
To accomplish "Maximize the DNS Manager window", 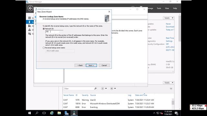I will tap(137, 9).
